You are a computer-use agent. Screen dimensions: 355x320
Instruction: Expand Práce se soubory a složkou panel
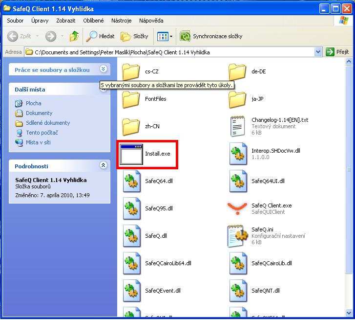coord(104,69)
